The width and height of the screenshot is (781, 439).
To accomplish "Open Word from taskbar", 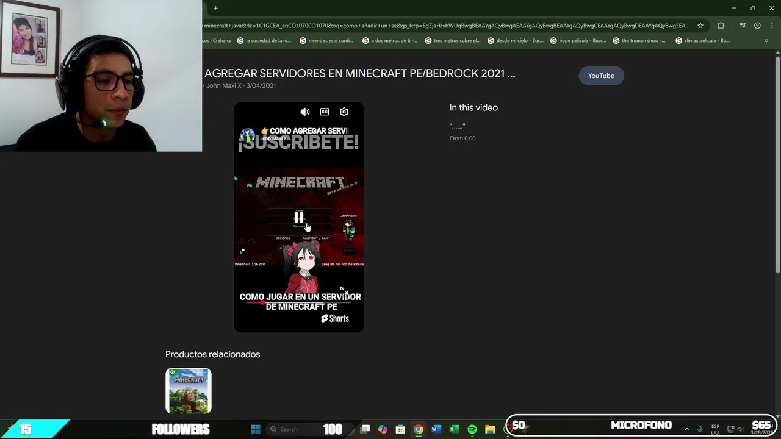I will tap(436, 429).
